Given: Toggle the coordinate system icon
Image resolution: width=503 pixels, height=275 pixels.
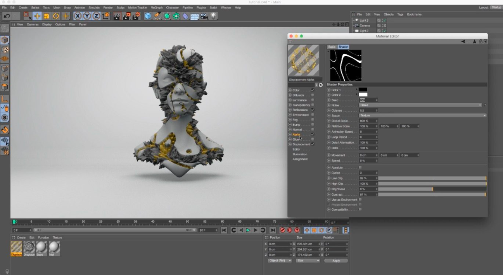Looking at the screenshot, I should [106, 16].
